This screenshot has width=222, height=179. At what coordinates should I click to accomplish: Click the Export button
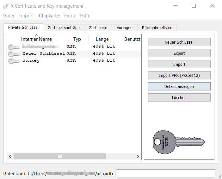point(179,53)
